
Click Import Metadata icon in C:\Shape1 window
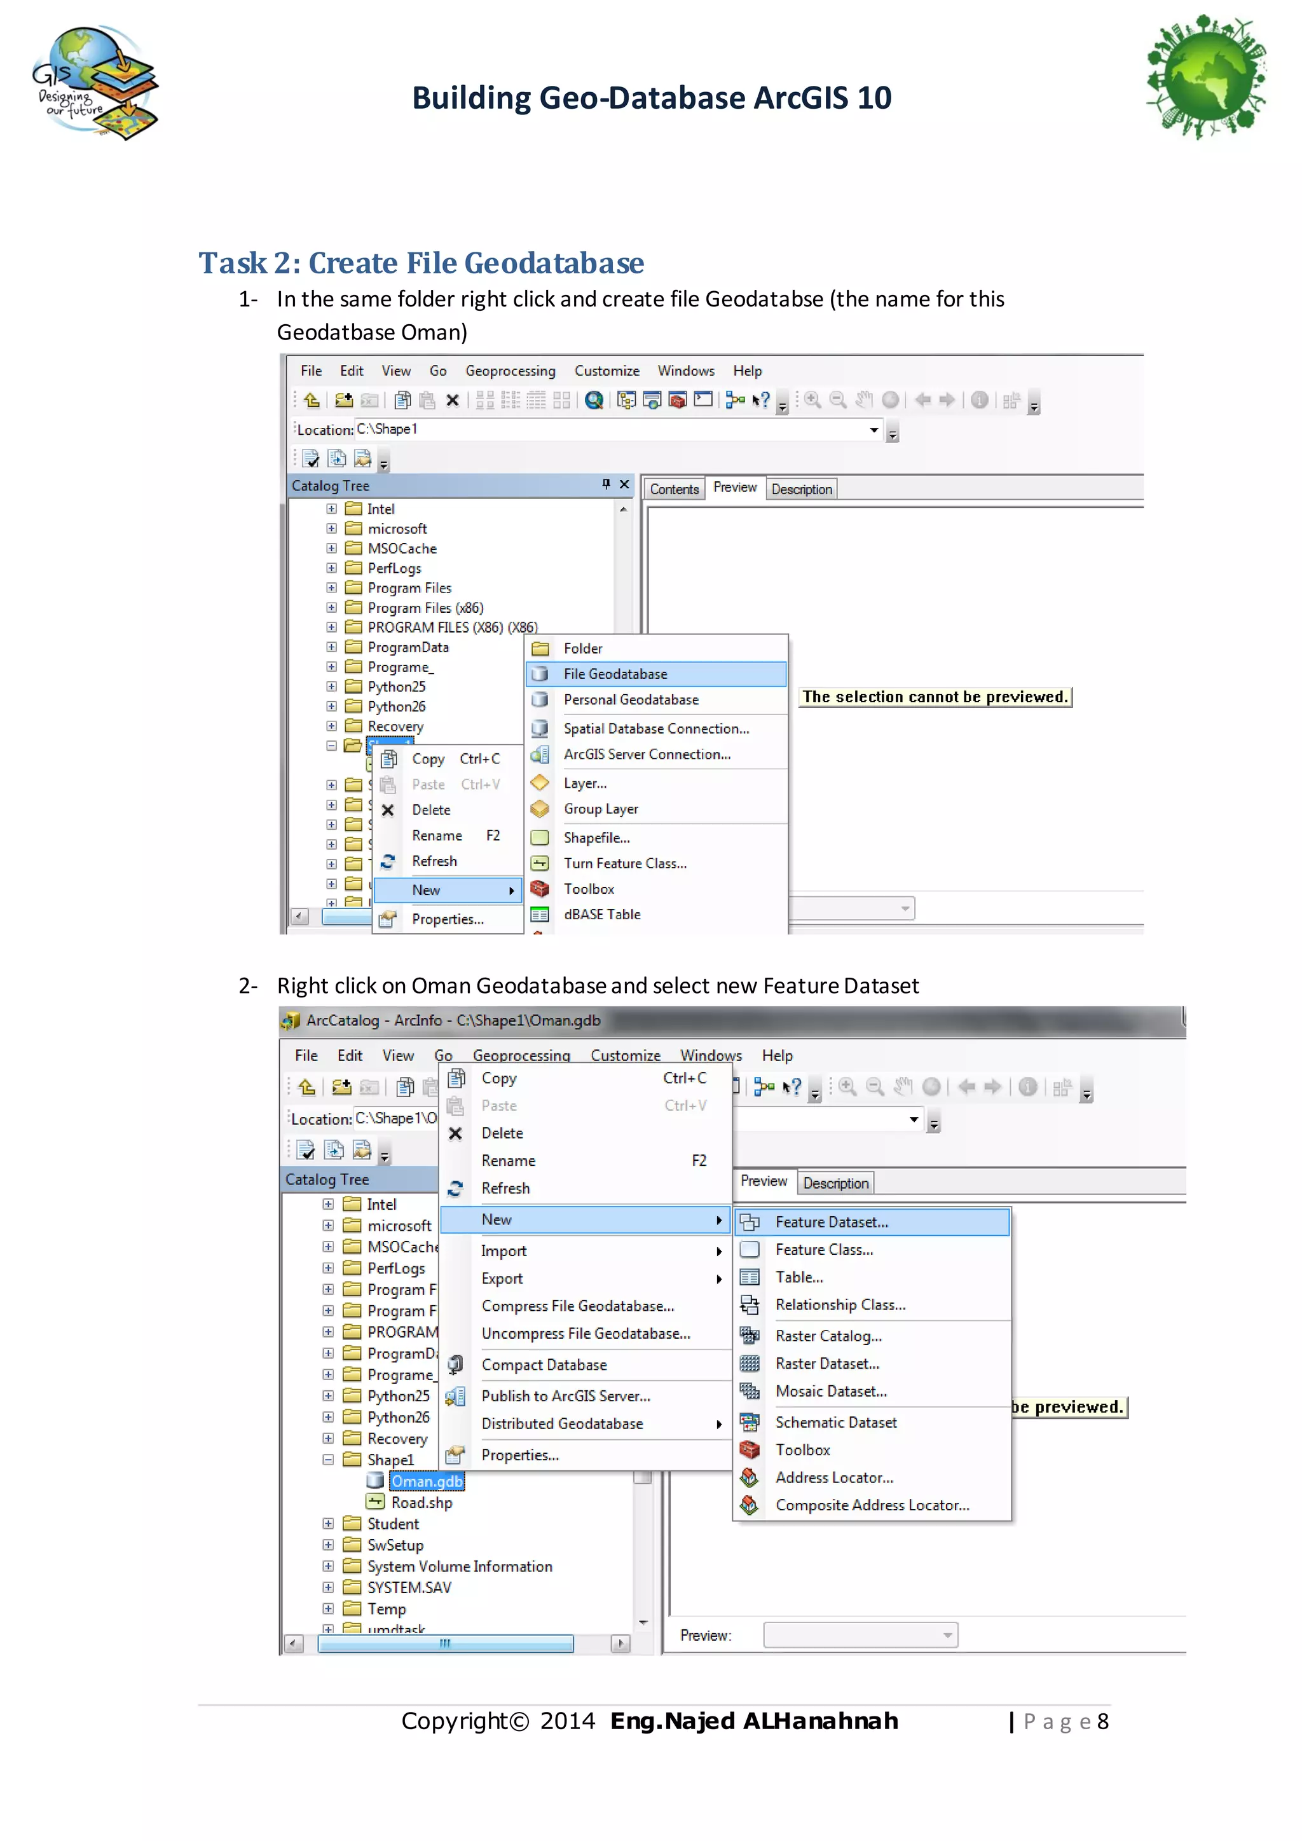pos(362,458)
